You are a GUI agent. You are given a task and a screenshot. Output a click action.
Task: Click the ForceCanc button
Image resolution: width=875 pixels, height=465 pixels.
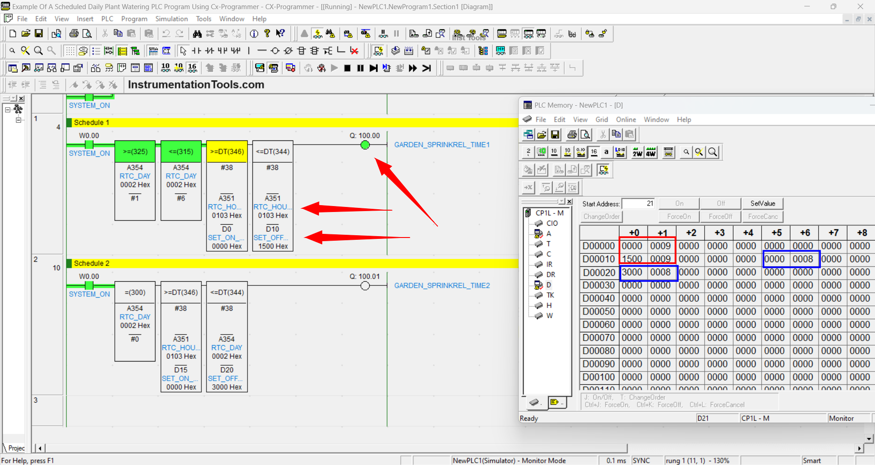(x=762, y=217)
